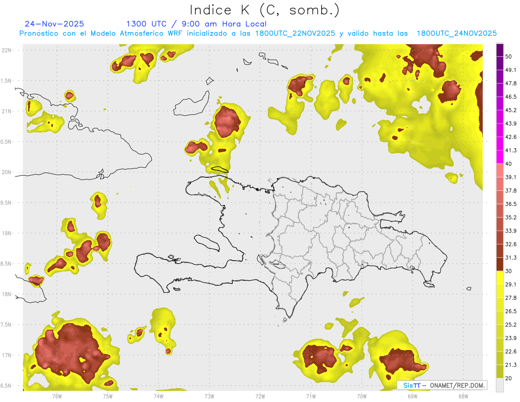
Task: Click '1300 UTC / 9:00 am Hora Local'
Action: [x=196, y=24]
